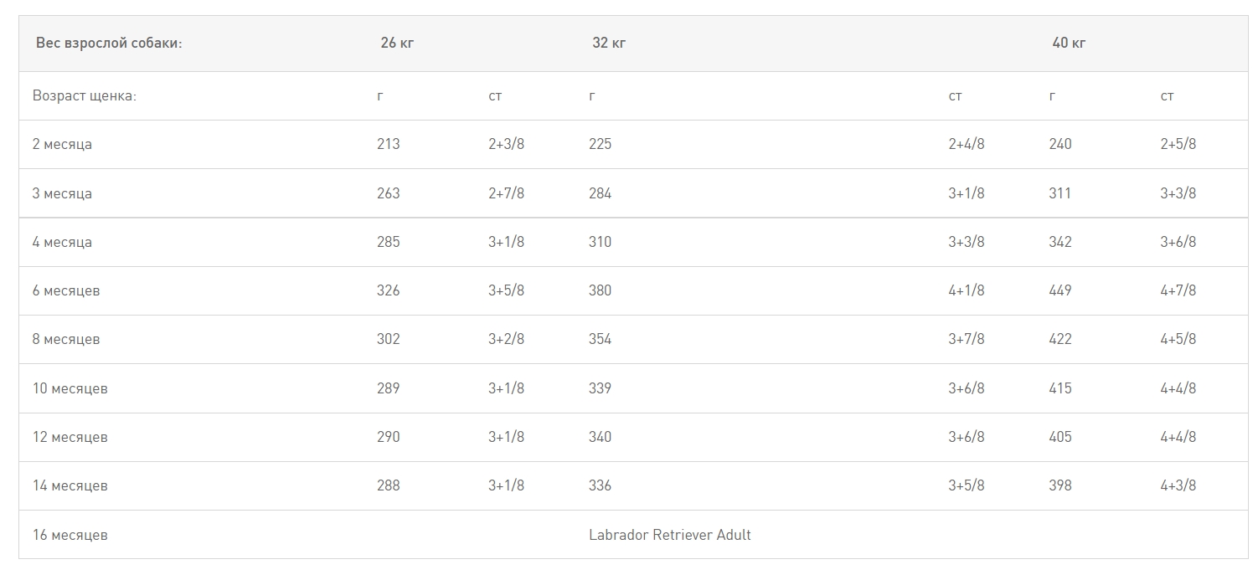The height and width of the screenshot is (575, 1258).
Task: Select the '32 кг' column header
Action: click(x=609, y=44)
